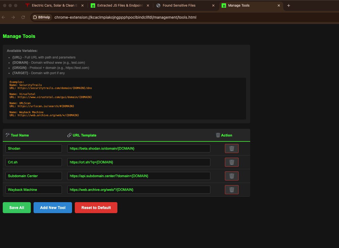
Task: Delete the Subdomain Center tool row
Action: pyautogui.click(x=232, y=176)
